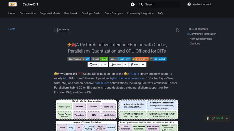Go to the Quick Examples tab
Screen dimensions: 234x131
click(113, 13)
